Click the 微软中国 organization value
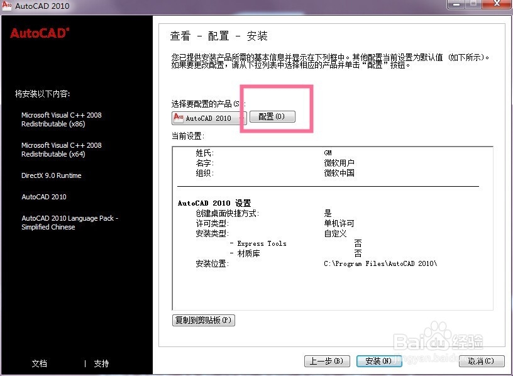Viewport: 513px width, 376px height. pyautogui.click(x=339, y=172)
